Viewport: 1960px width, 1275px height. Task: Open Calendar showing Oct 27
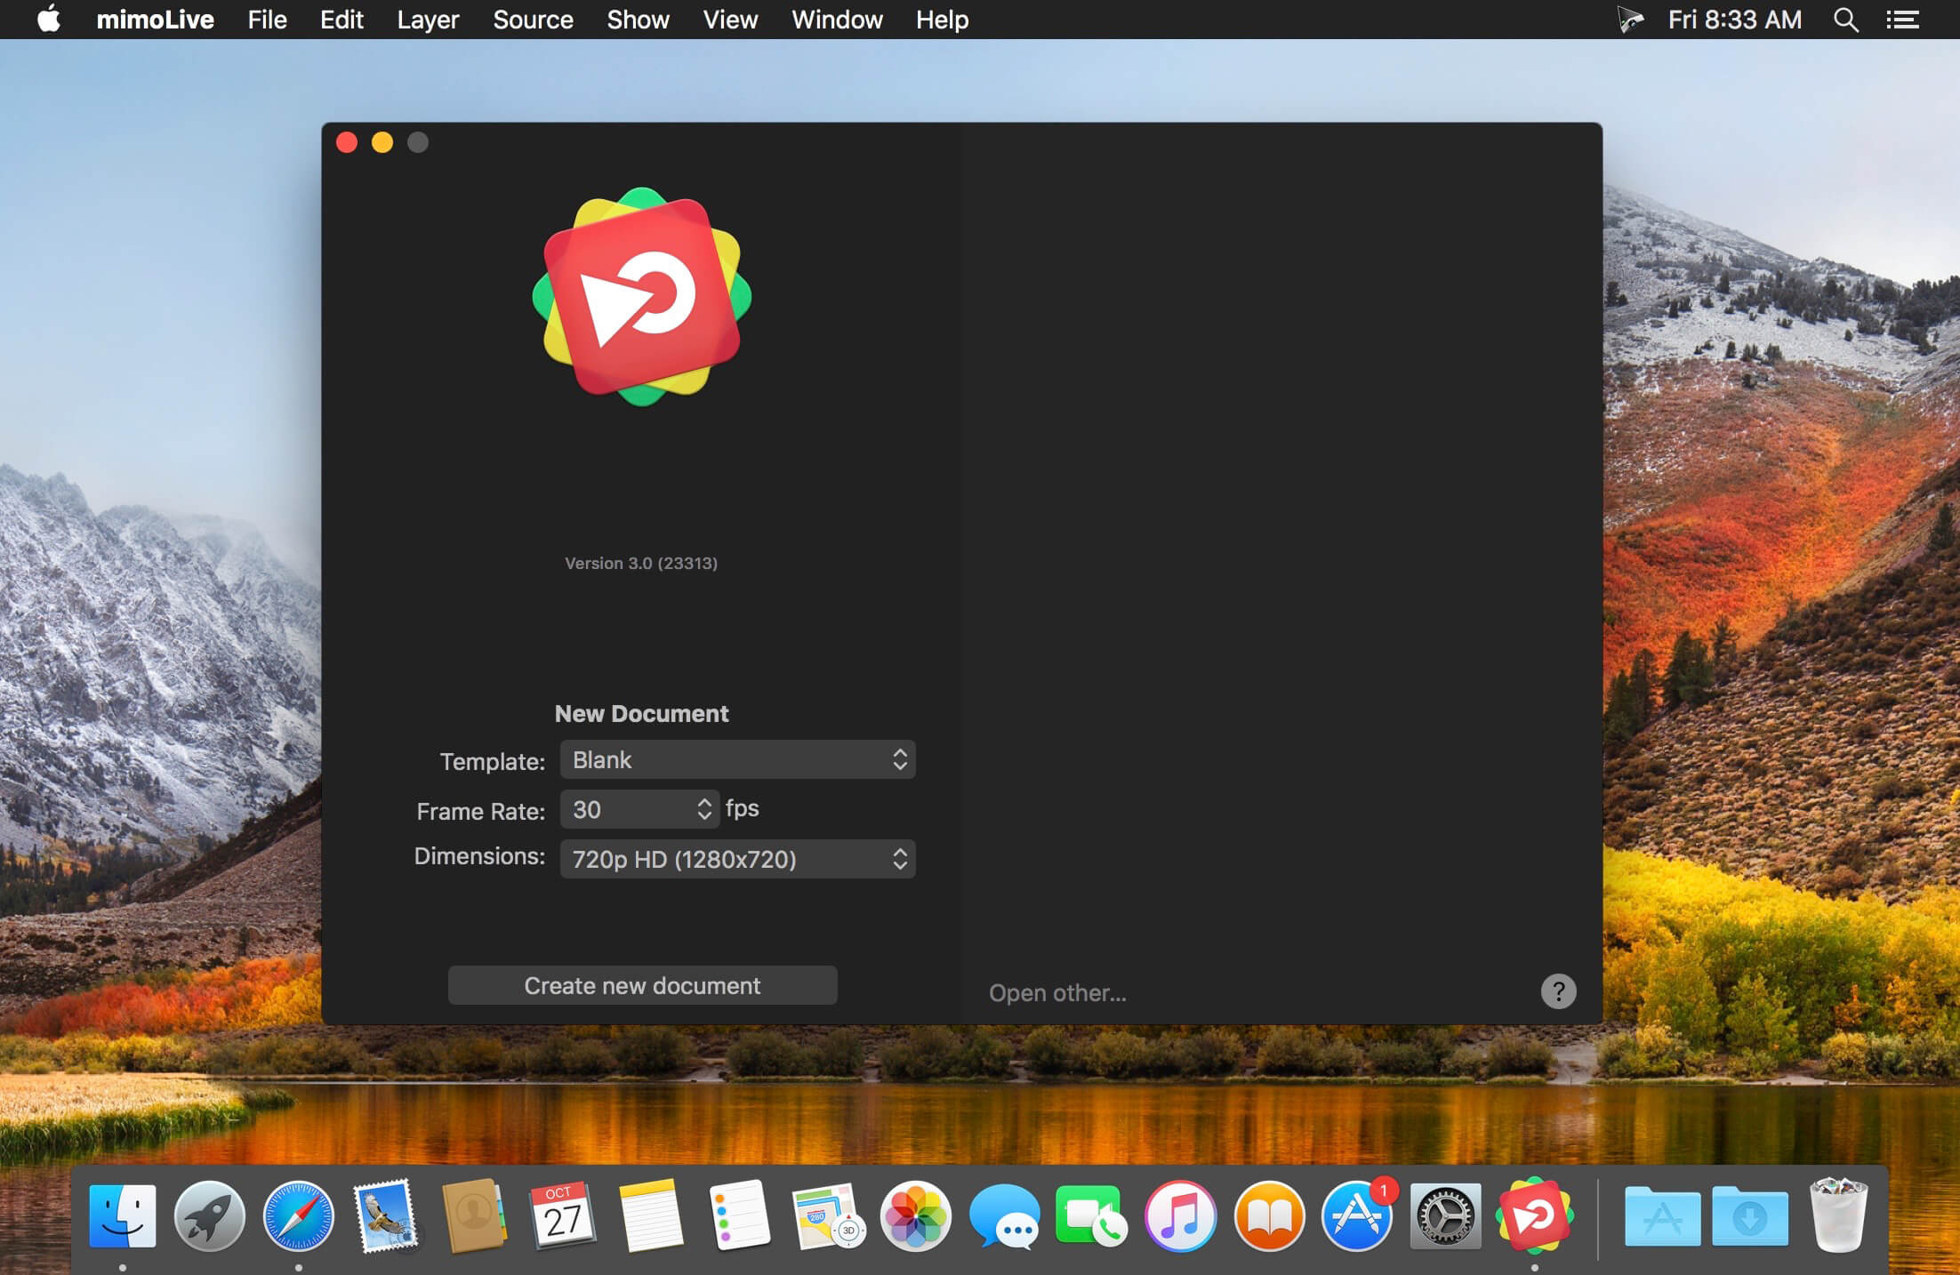tap(562, 1215)
